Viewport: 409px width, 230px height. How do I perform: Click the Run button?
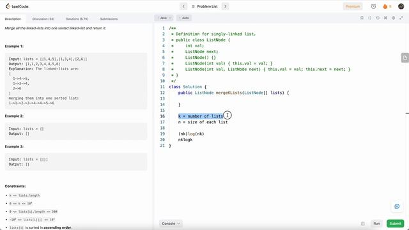(376, 224)
